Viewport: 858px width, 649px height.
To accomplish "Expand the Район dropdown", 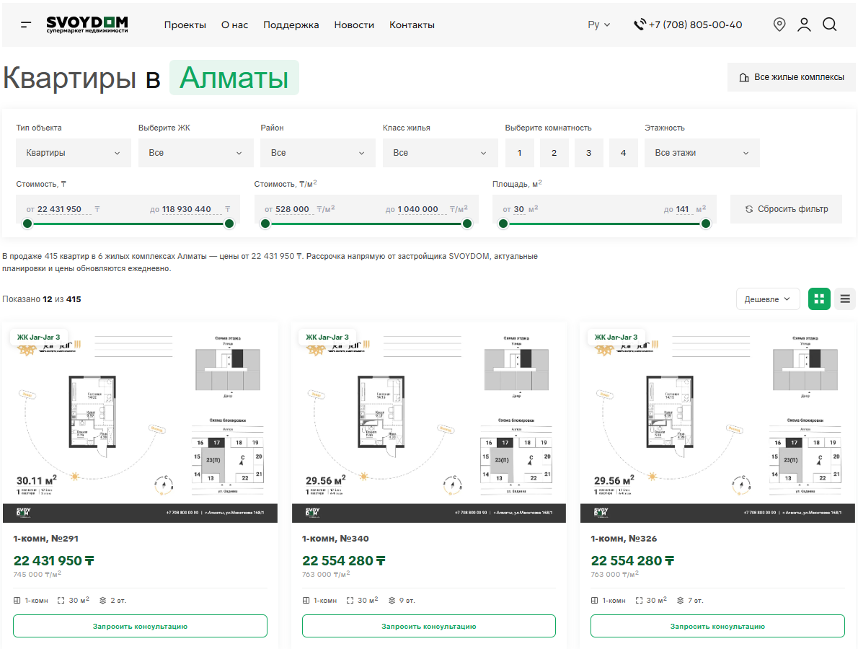I will click(318, 153).
